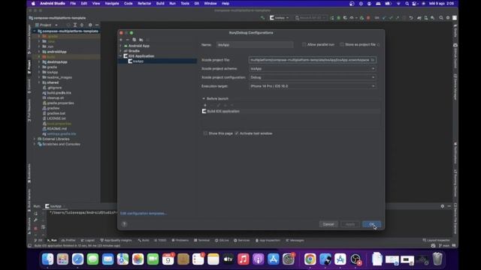Check Show this page option
The height and width of the screenshot is (270, 481).
(205, 133)
